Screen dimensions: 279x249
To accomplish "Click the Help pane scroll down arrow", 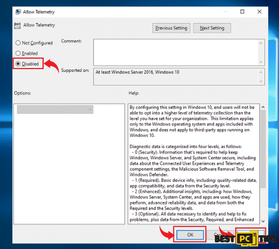I will [x=263, y=221].
